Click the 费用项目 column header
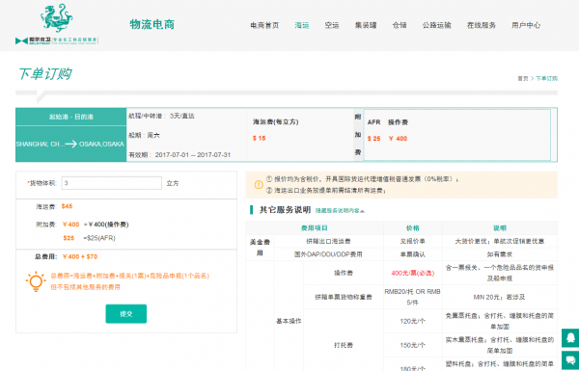Image resolution: width=579 pixels, height=371 pixels. [315, 228]
